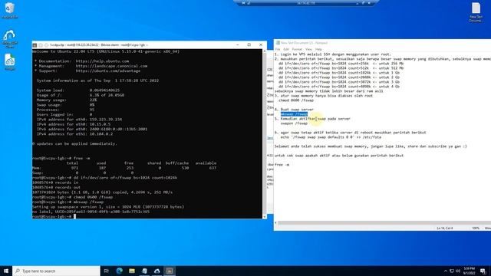This screenshot has height=276, width=491.
Task: Open the Edit menu in Notepad
Action: click(x=286, y=49)
